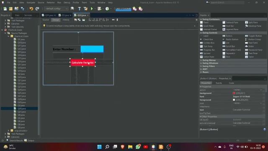The height and width of the screenshot is (151, 268).
Task: Open the Refactor menu
Action: point(51,3)
